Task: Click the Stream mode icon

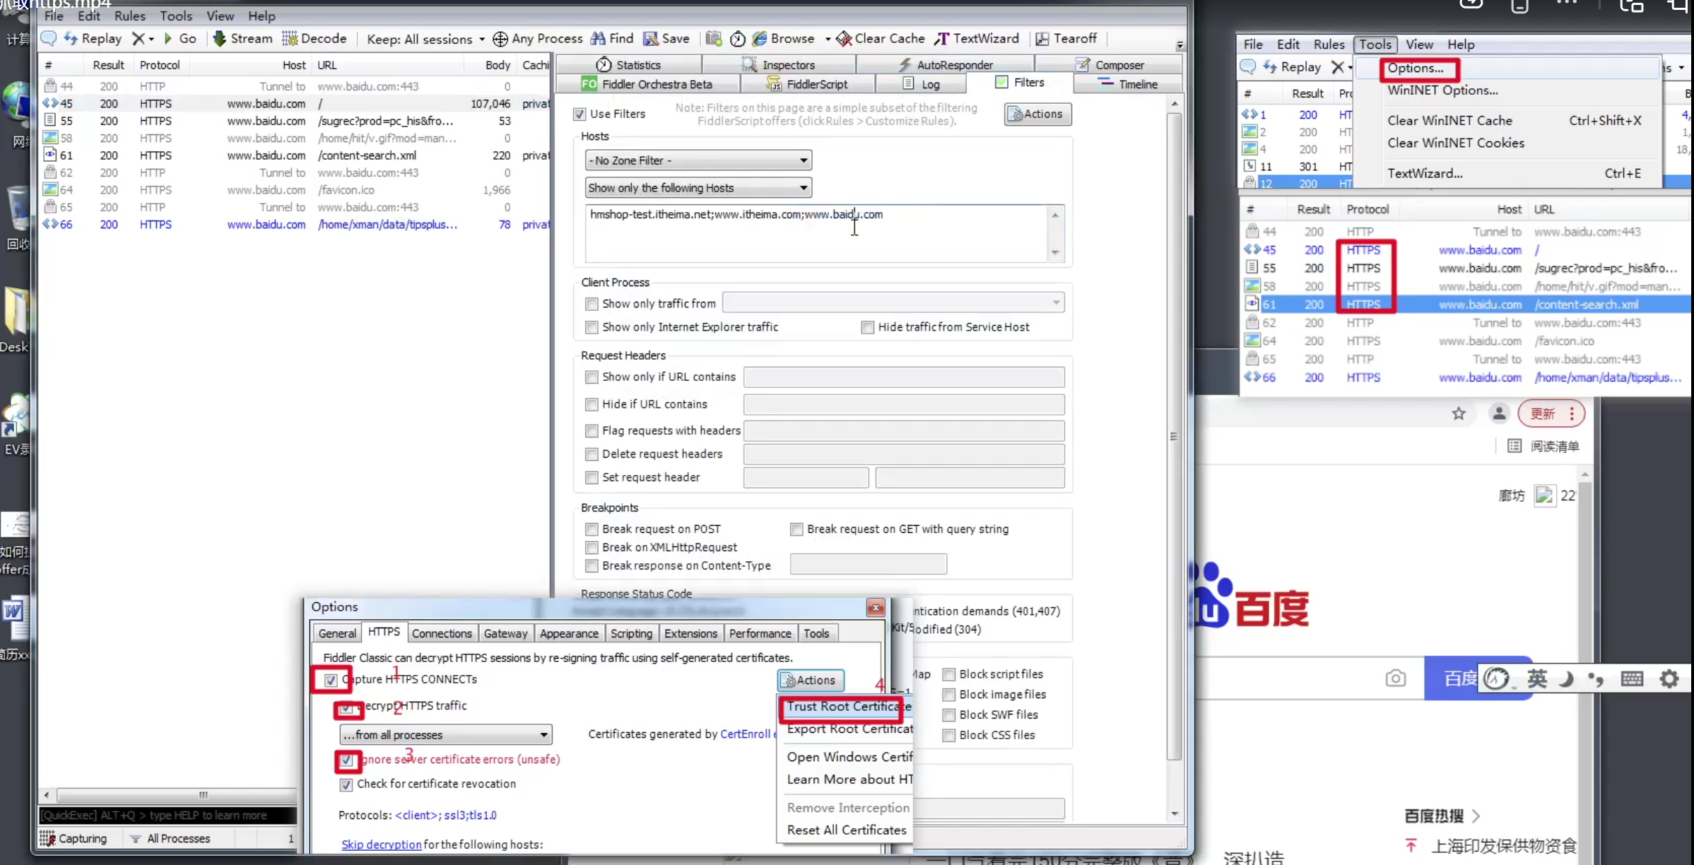Action: click(x=220, y=38)
